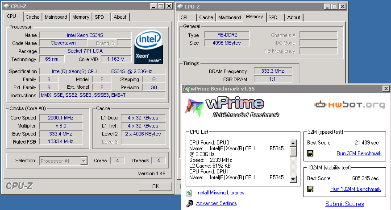391x210 pixels.
Task: Click the save icon in 1024M stability test
Action: coord(310,189)
